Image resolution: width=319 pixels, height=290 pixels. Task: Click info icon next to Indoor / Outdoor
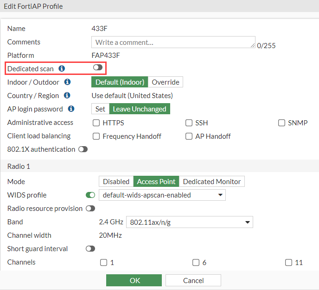(x=67, y=82)
